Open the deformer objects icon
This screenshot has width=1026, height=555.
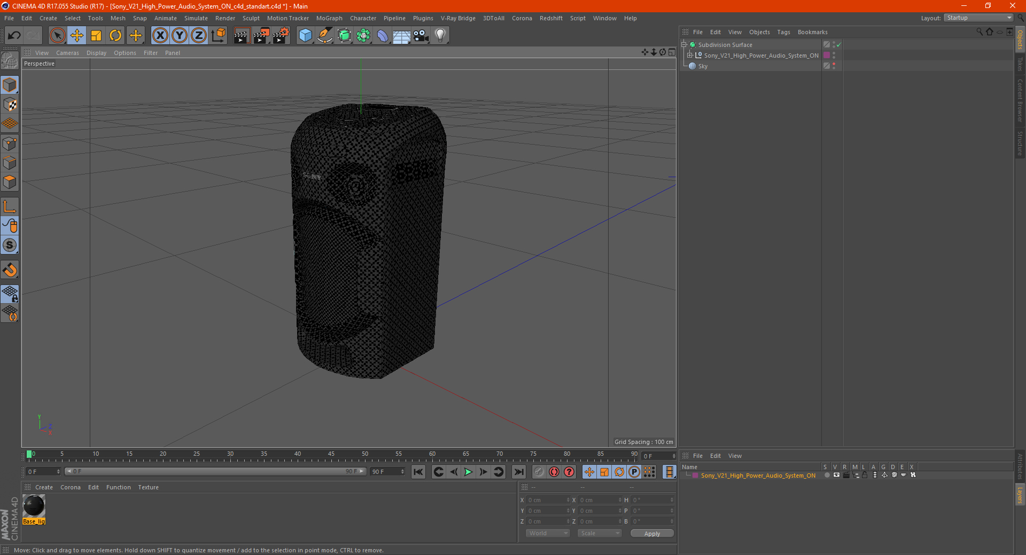[383, 36]
